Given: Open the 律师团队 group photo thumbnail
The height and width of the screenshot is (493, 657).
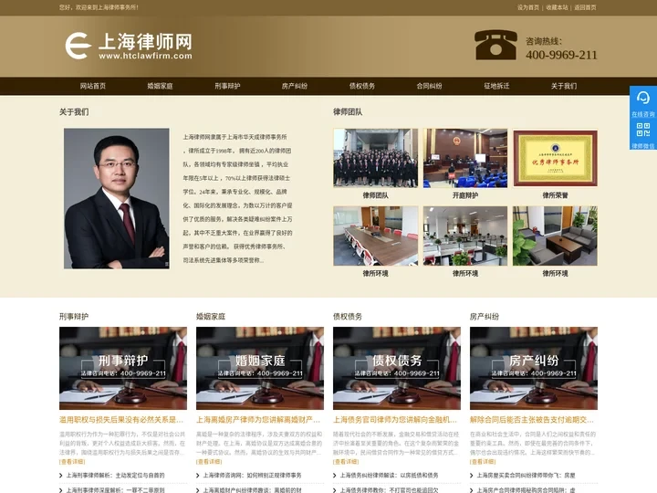Looking at the screenshot, I should pos(375,158).
